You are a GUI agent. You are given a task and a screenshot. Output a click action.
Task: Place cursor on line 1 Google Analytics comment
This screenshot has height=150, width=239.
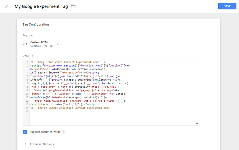(68, 62)
